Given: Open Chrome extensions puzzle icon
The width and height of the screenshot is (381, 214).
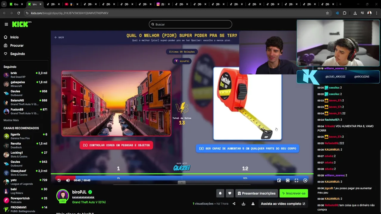Looking at the screenshot, I should (x=345, y=13).
